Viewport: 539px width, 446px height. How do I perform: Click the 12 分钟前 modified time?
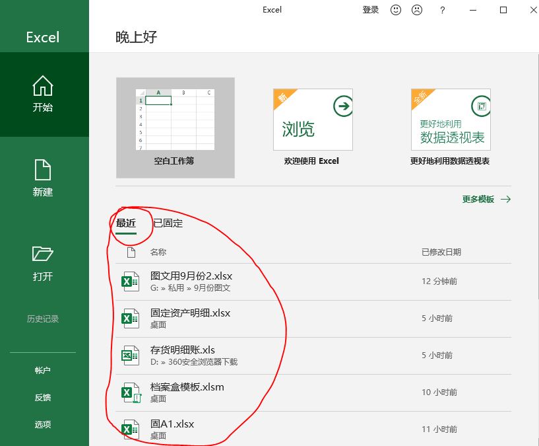click(x=439, y=281)
